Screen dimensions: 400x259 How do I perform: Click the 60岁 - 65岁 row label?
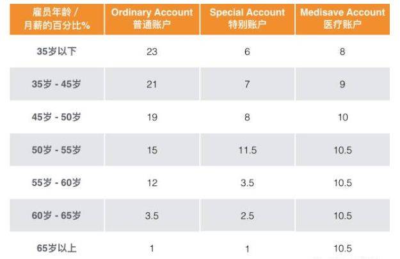pyautogui.click(x=56, y=216)
